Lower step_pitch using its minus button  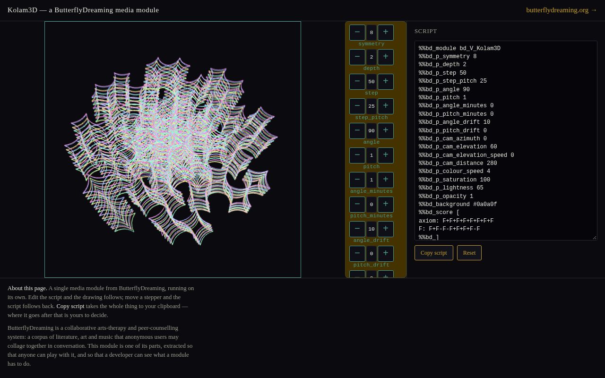point(357,106)
